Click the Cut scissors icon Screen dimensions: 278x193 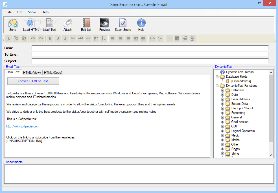8,38
